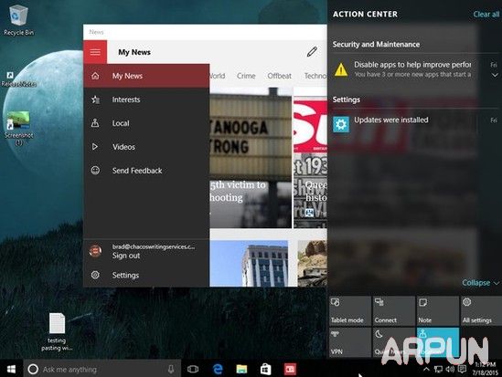Click the Settings gear icon on updates notification

341,124
